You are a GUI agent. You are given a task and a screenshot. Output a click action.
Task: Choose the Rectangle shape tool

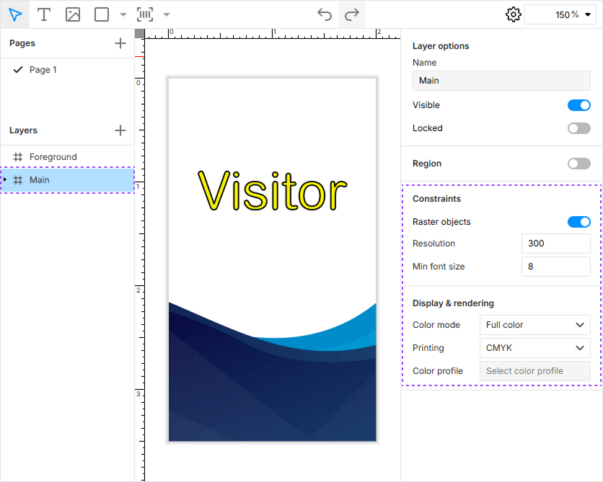(100, 14)
